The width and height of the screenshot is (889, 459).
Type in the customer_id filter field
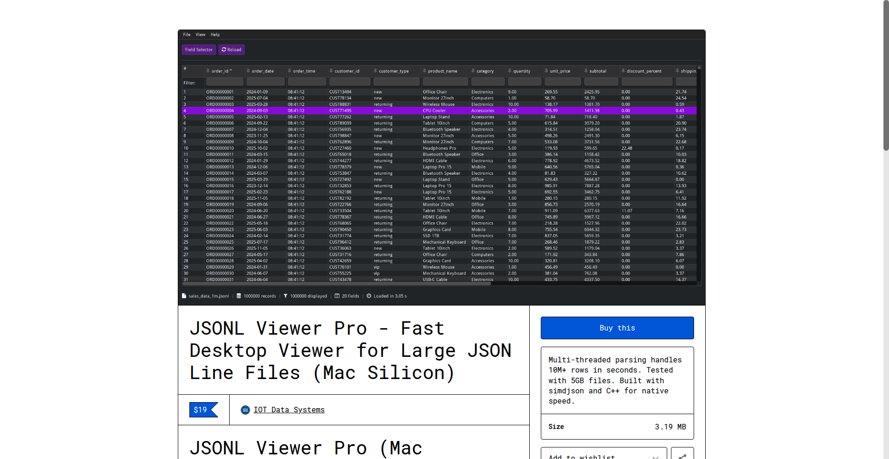point(350,82)
